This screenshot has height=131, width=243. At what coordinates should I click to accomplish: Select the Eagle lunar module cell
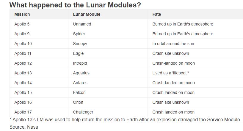tap(78, 53)
